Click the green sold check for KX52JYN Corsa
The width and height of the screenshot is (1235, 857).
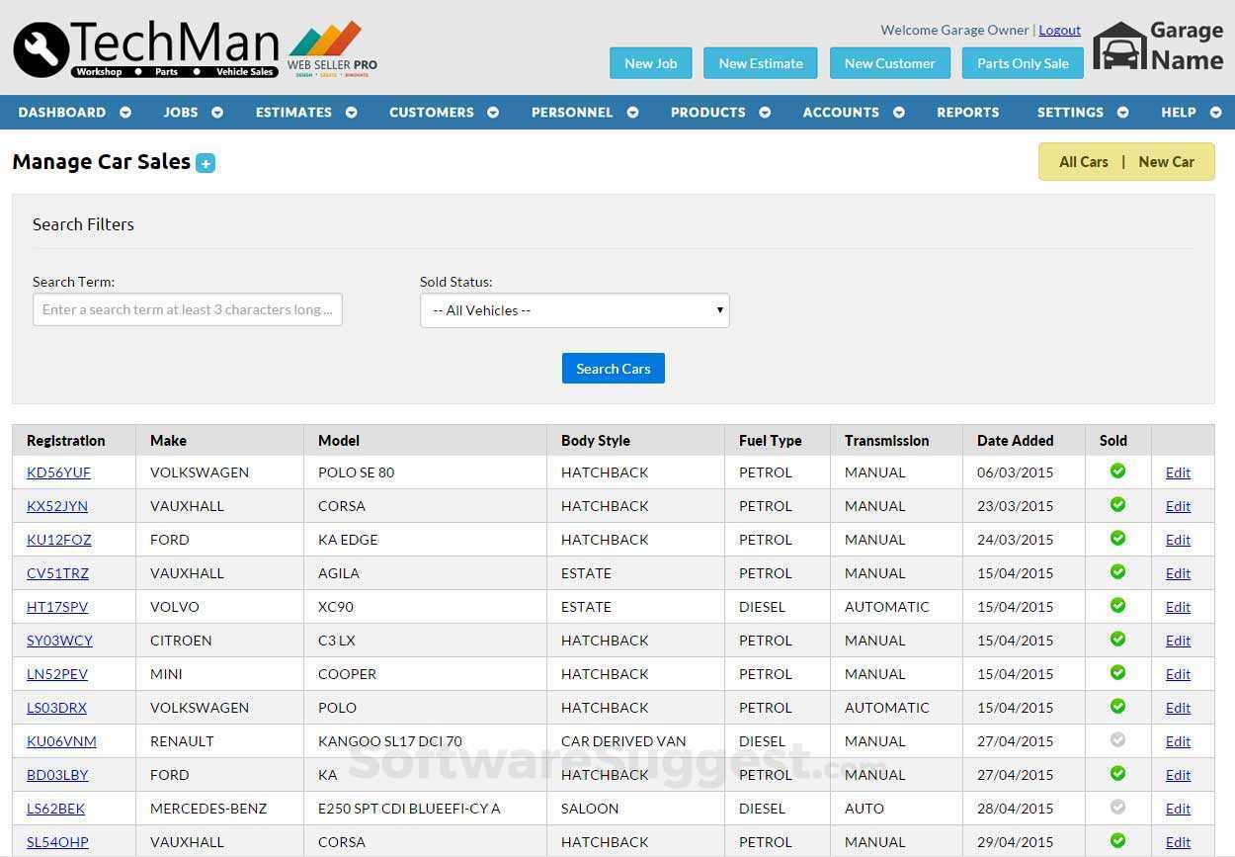(1117, 505)
